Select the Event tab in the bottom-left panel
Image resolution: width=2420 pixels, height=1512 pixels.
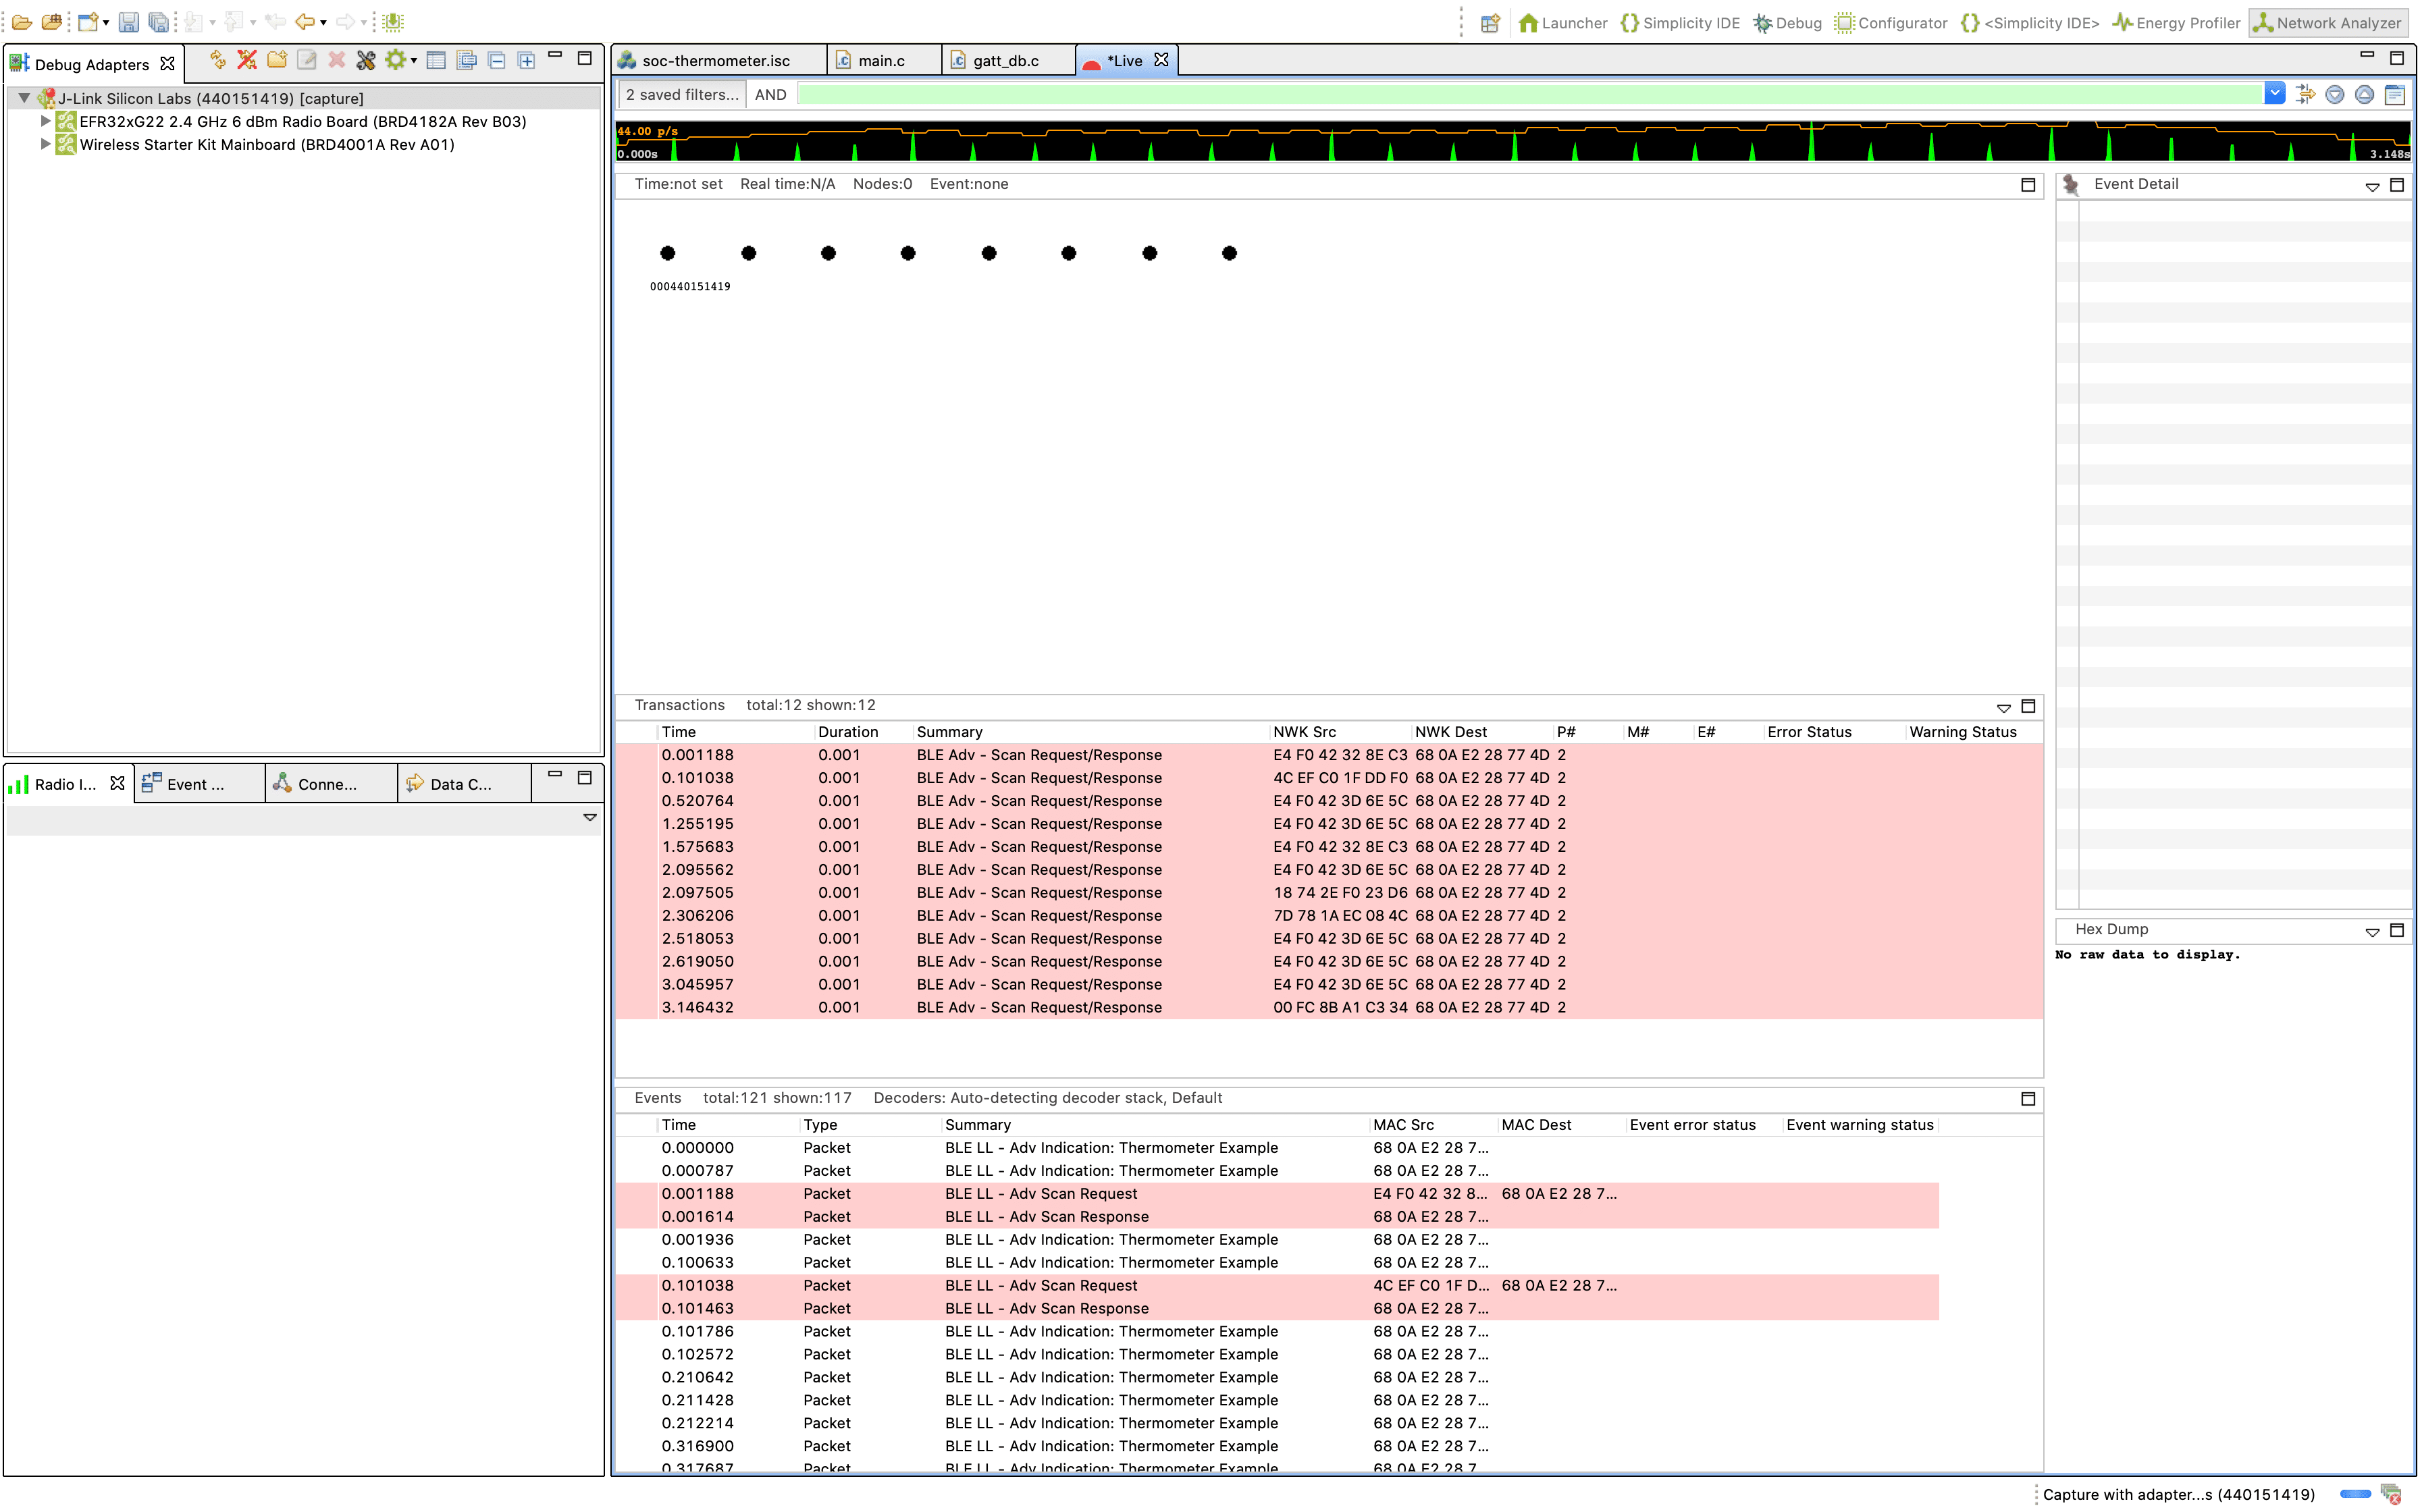click(198, 784)
